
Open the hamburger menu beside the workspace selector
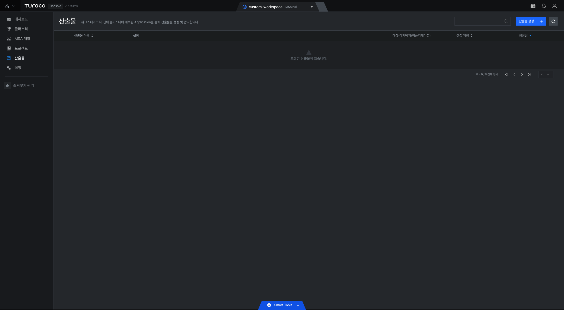(x=322, y=7)
